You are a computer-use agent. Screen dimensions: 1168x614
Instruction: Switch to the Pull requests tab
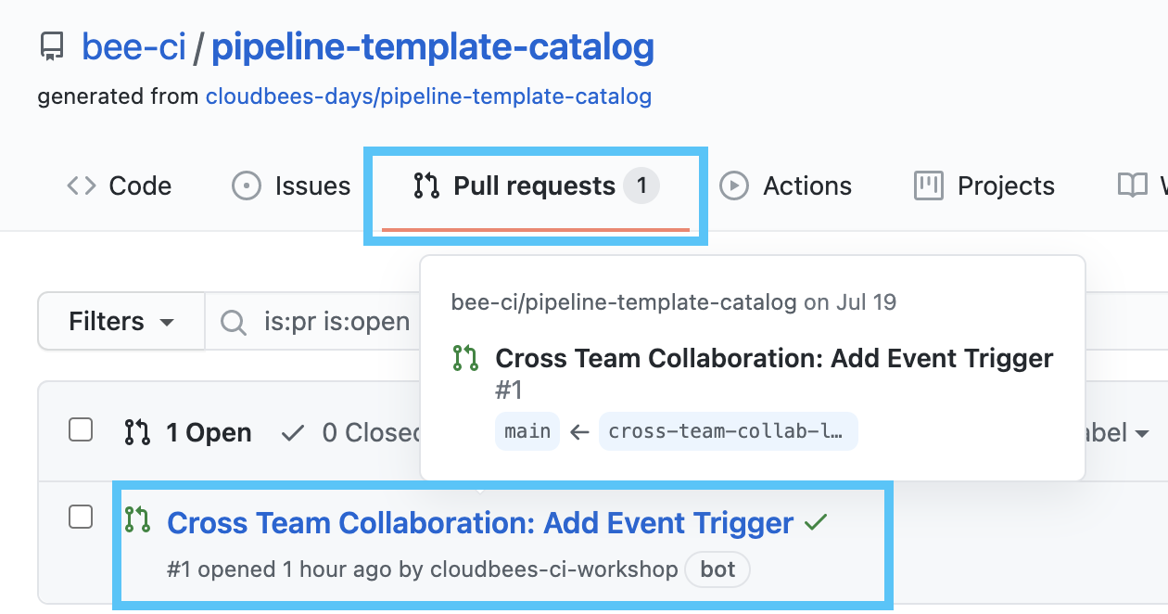click(535, 186)
